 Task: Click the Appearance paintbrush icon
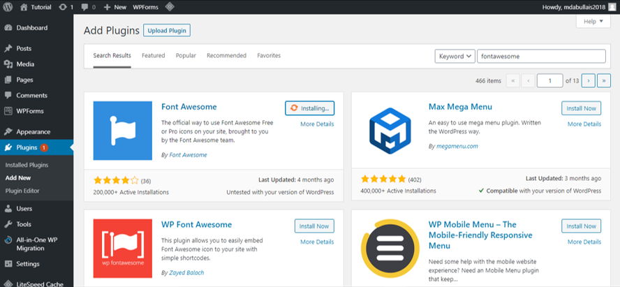tap(8, 132)
